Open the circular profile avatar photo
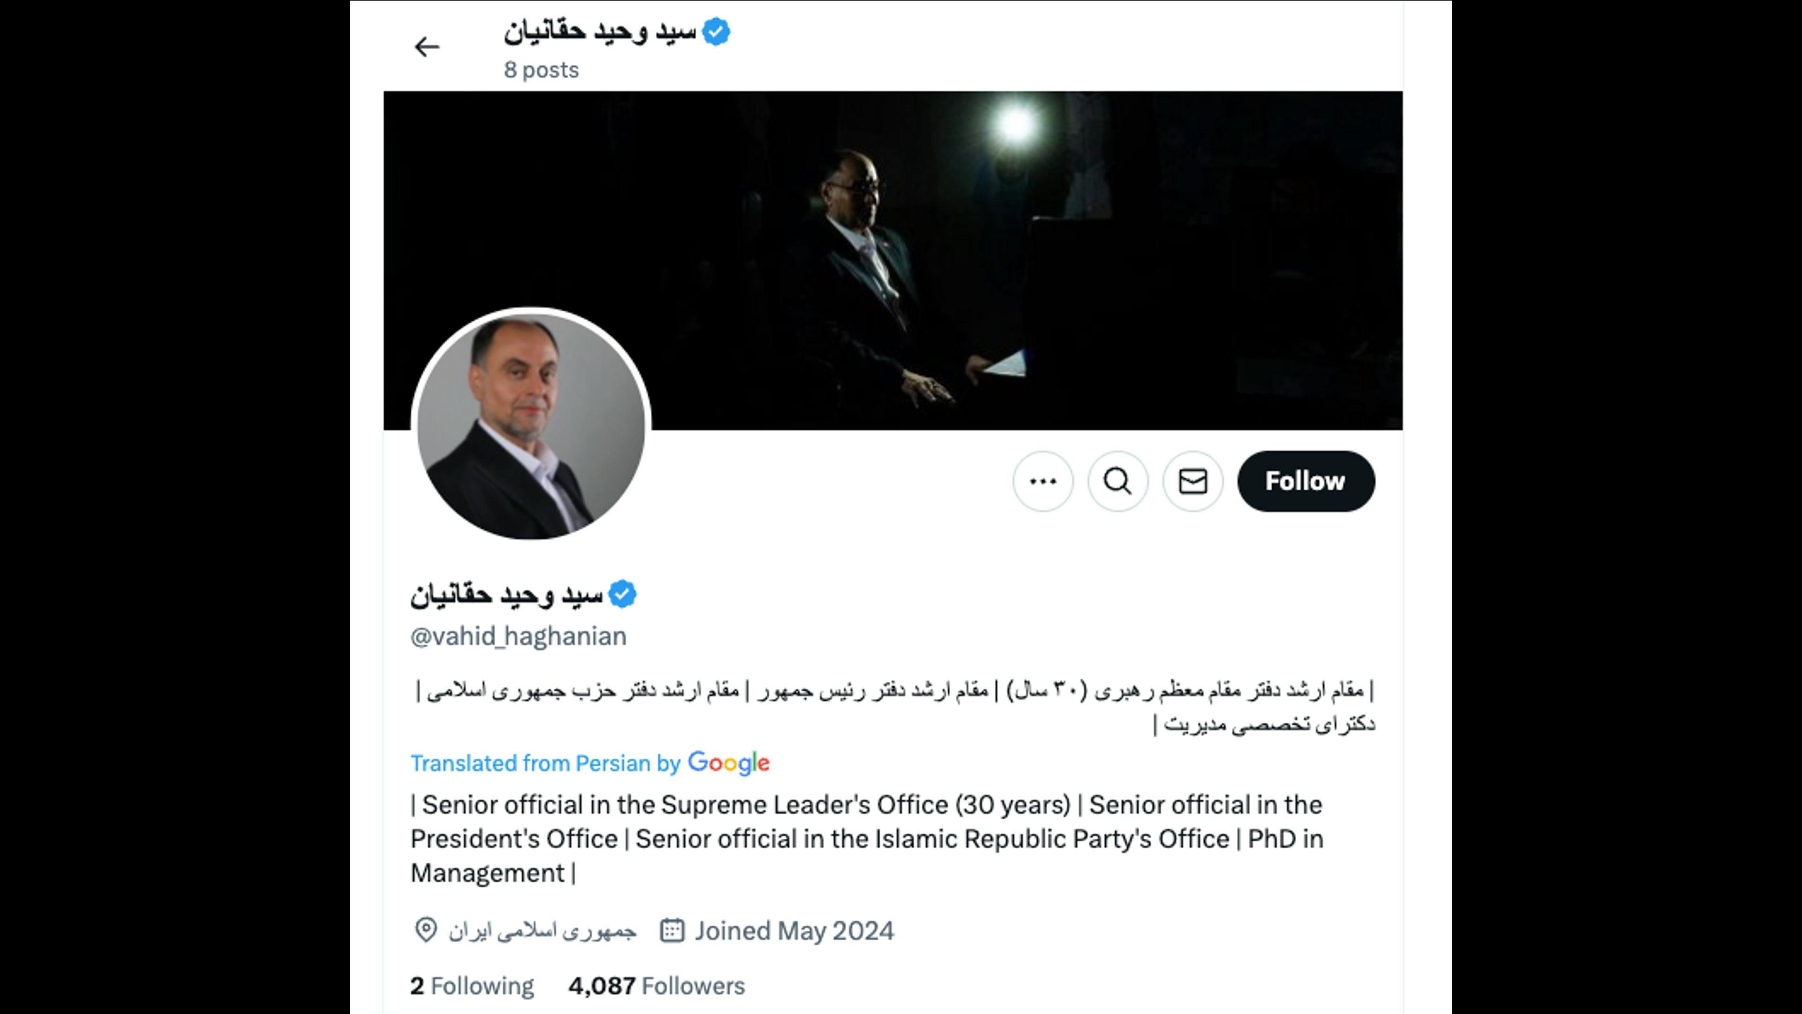This screenshot has width=1802, height=1014. pos(531,425)
